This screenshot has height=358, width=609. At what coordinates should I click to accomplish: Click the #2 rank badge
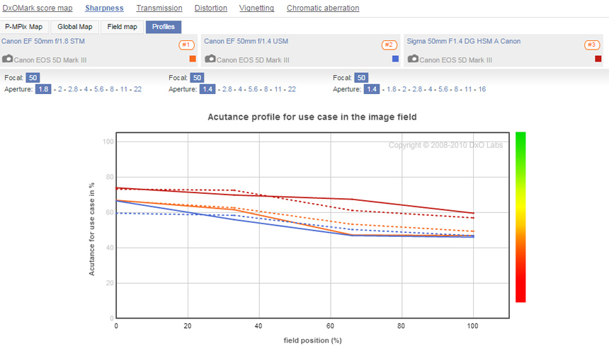[x=389, y=45]
